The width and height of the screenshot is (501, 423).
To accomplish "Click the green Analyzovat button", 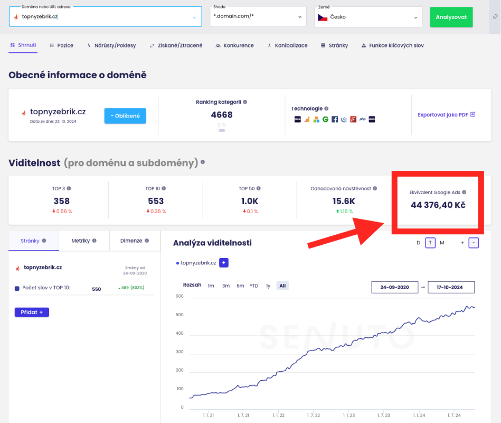I will tap(451, 17).
